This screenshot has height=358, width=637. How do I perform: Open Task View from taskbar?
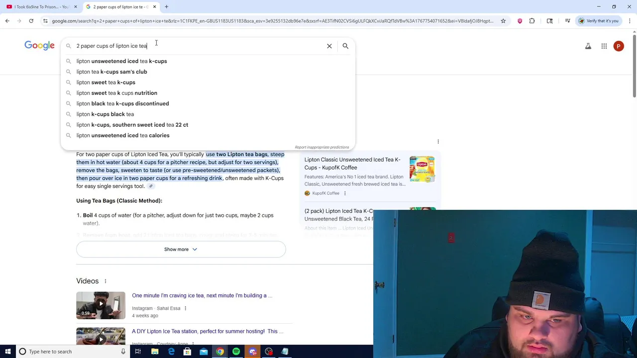[138, 352]
